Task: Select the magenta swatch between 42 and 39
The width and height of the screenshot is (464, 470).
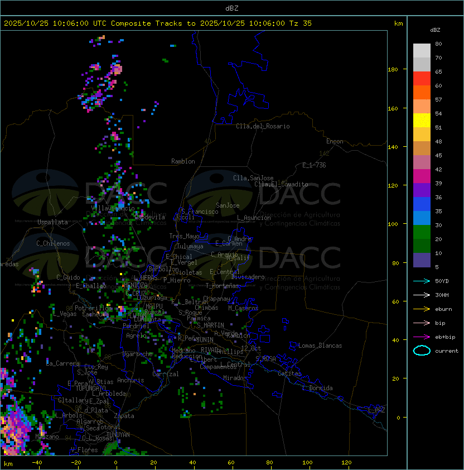Action: [422, 176]
